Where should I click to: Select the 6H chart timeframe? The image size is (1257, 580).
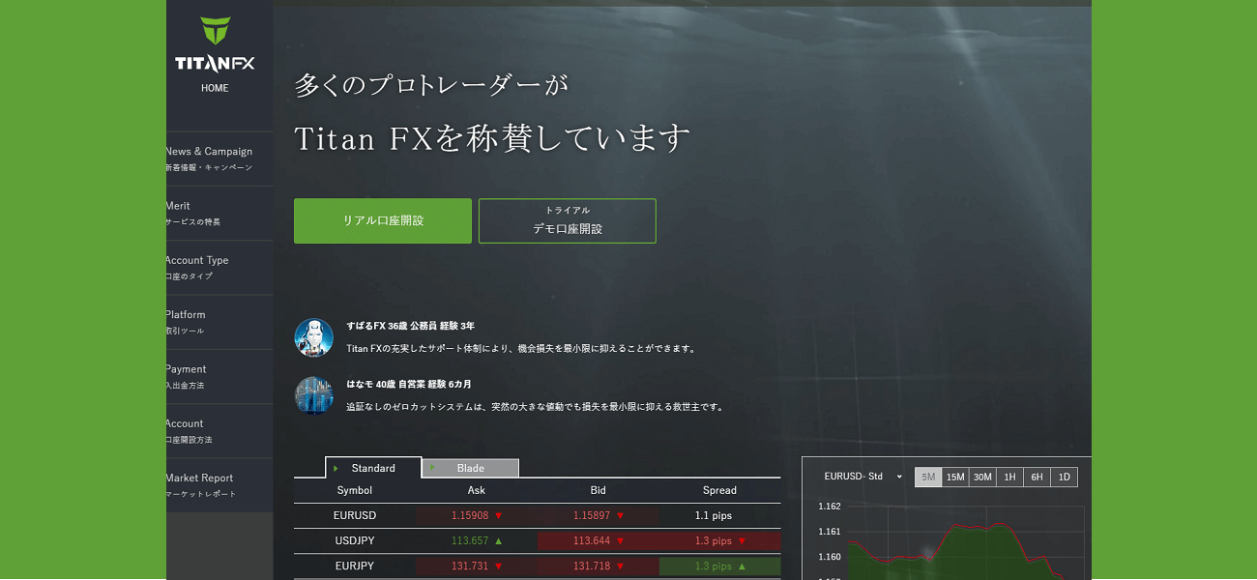[1037, 477]
